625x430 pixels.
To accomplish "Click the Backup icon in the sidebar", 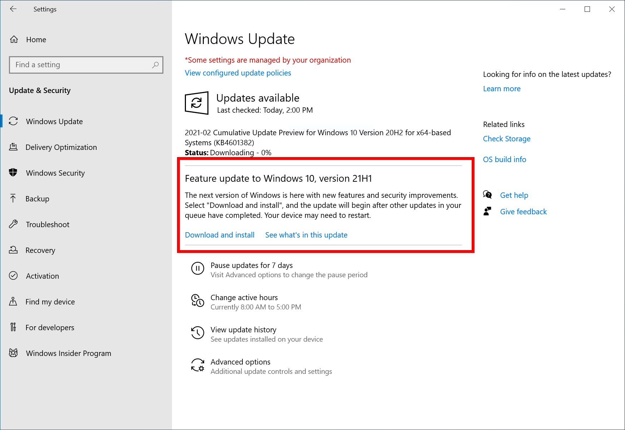I will (x=13, y=199).
